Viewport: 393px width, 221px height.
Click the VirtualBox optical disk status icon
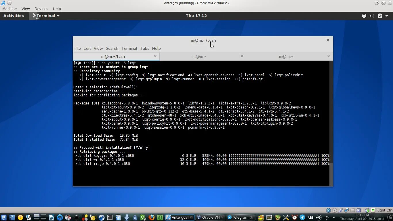pos(335,210)
